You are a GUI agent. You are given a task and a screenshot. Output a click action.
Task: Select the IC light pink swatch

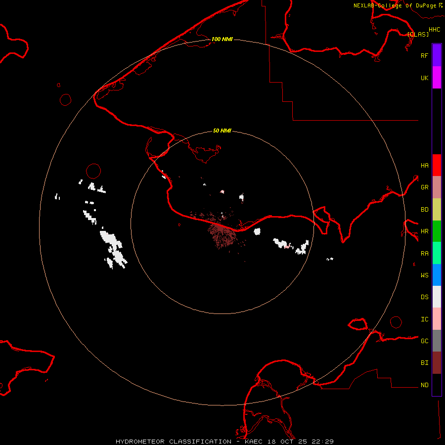click(437, 319)
